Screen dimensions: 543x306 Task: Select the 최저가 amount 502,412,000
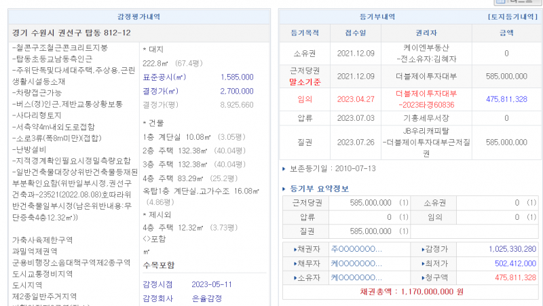(x=516, y=263)
